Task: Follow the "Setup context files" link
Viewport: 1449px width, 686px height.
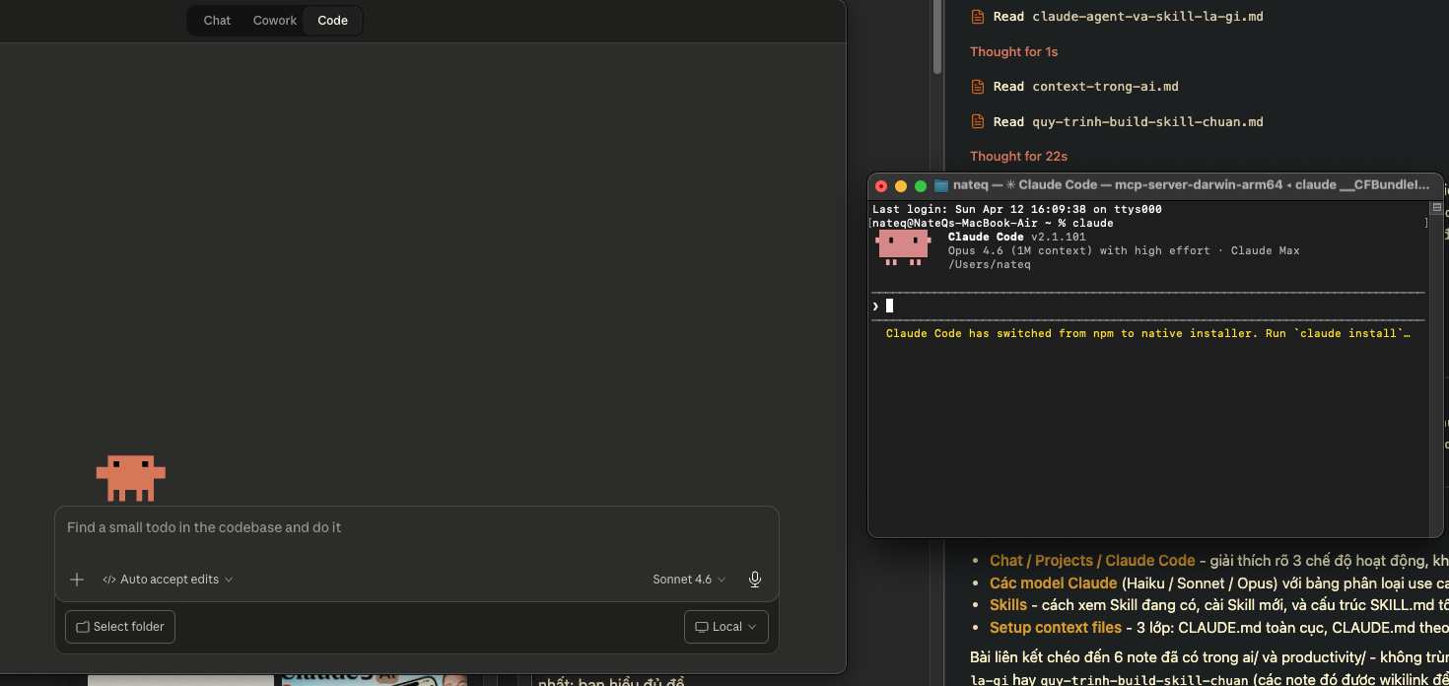Action: click(1055, 628)
